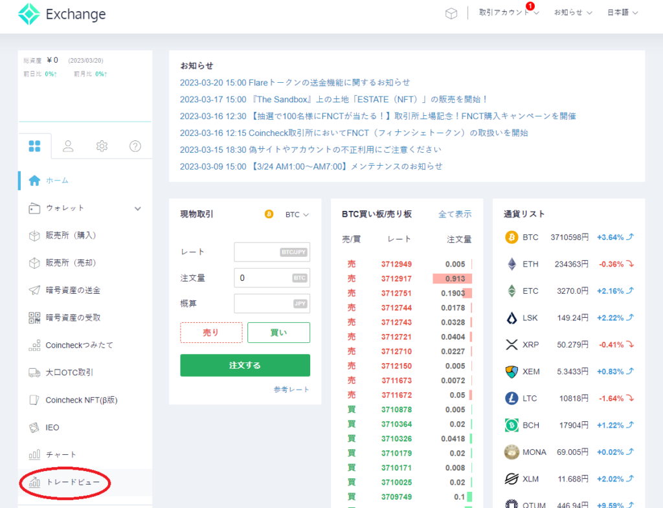This screenshot has width=663, height=508.
Task: Click the レート rate input field
Action: pyautogui.click(x=272, y=252)
